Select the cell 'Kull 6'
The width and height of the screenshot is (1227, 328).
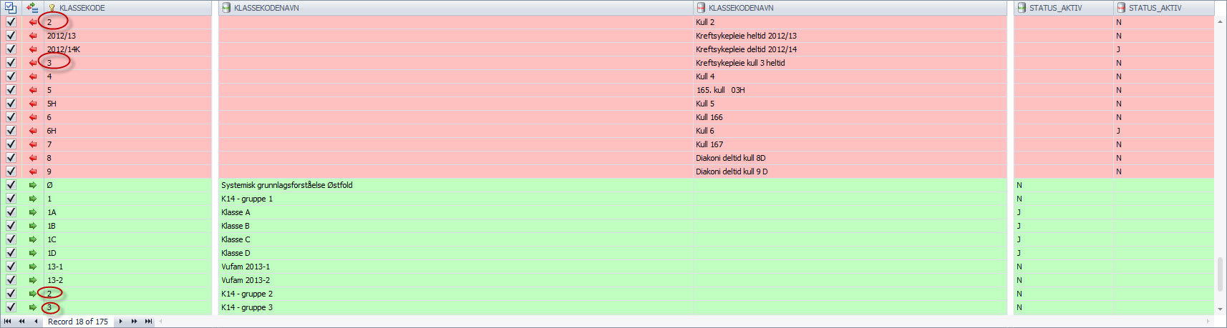tap(850, 131)
